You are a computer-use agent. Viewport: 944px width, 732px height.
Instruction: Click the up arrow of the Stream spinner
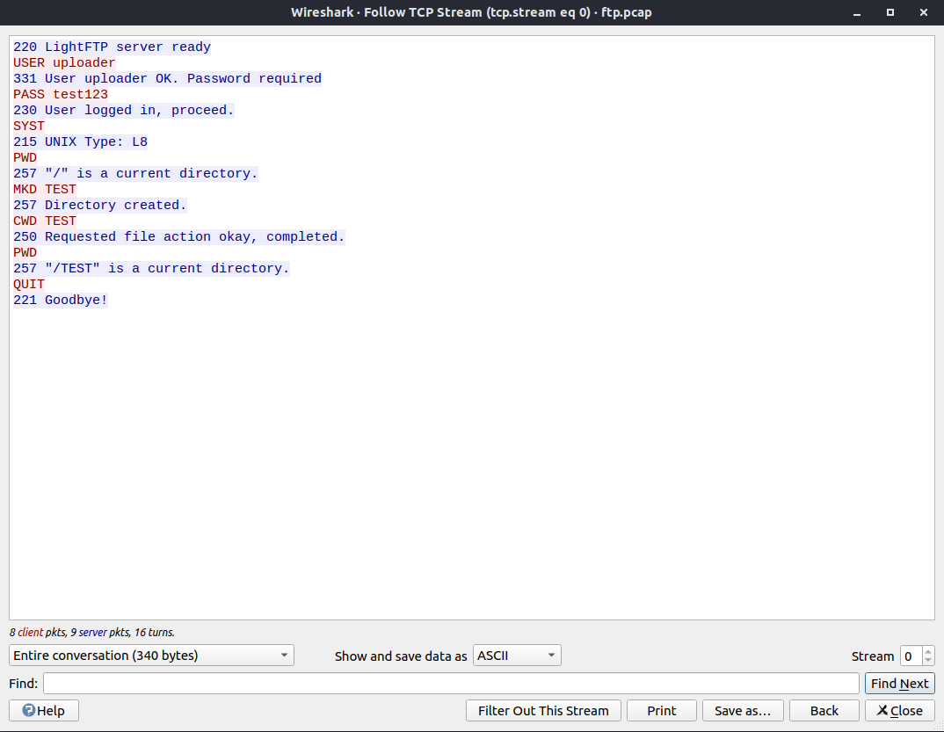pos(927,650)
